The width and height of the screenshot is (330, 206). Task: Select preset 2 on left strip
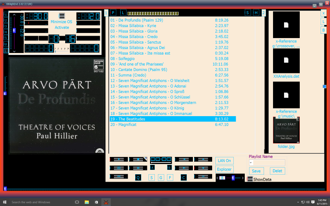(x=6, y=20)
